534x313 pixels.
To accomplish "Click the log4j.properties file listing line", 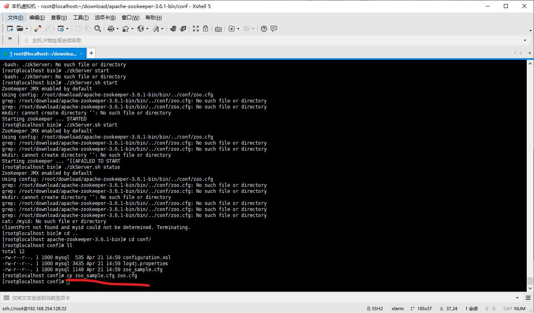I will tap(85, 264).
